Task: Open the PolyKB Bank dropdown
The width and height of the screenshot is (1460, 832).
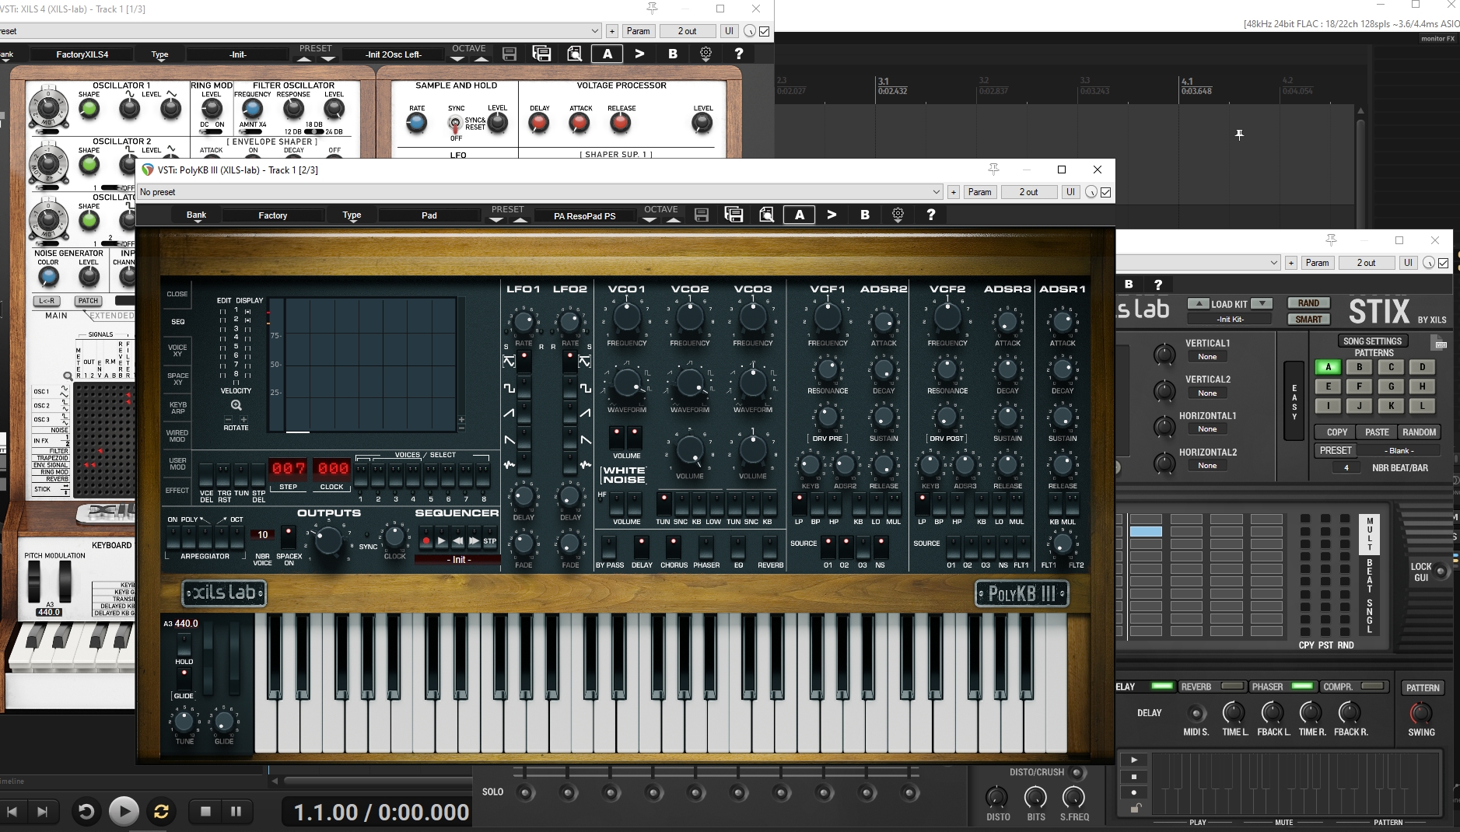Action: pos(197,215)
